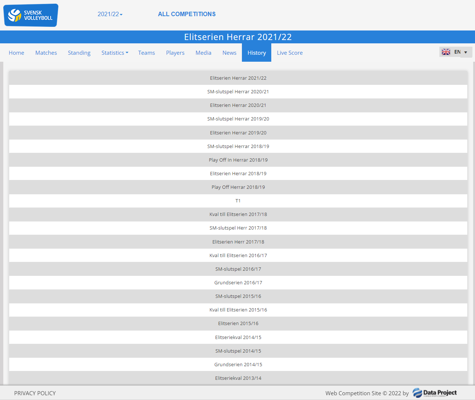Click ALL COMPETITIONS link
This screenshot has width=475, height=400.
tap(187, 14)
